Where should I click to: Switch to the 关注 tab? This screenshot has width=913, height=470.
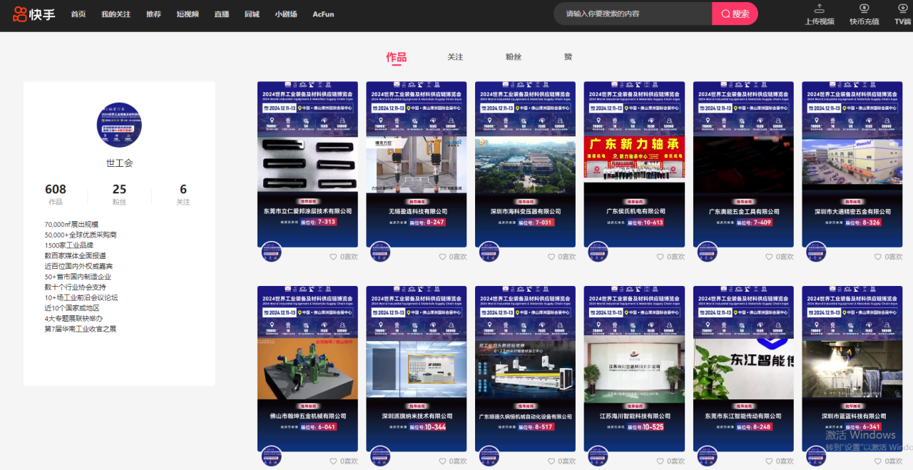point(455,57)
